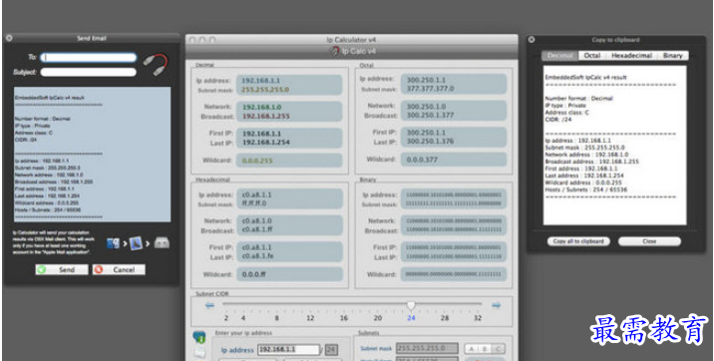The height and width of the screenshot is (361, 714).
Task: Switch to the Octal tab in Copy to clipboard
Action: (x=592, y=56)
